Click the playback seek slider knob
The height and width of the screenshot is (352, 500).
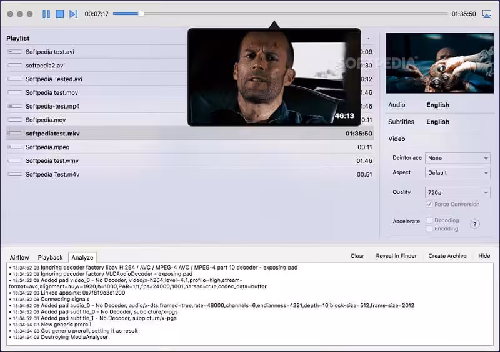click(x=141, y=14)
